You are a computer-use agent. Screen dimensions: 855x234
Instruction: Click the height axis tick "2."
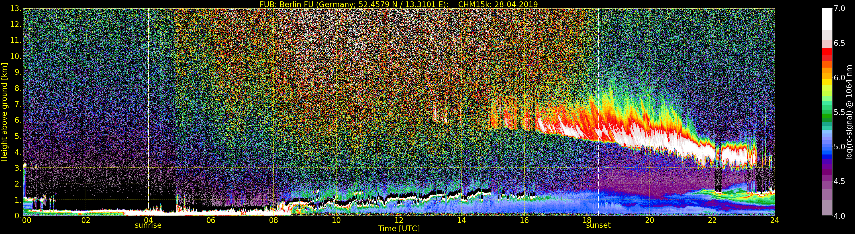tap(18, 184)
